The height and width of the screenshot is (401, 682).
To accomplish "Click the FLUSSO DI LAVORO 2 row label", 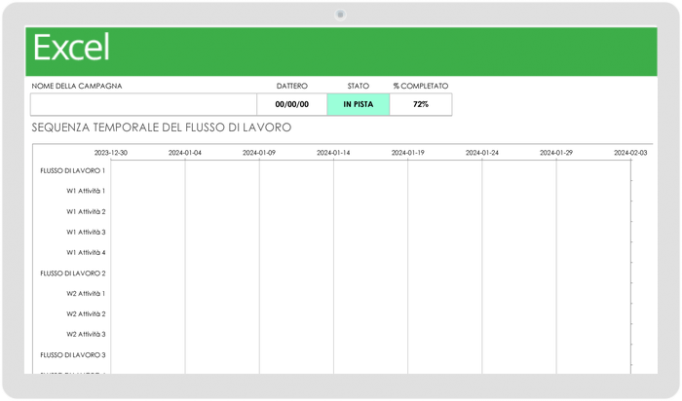I will coord(73,273).
